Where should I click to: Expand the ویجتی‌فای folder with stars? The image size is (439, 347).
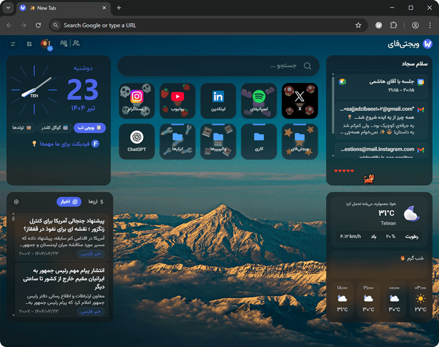[x=300, y=141]
